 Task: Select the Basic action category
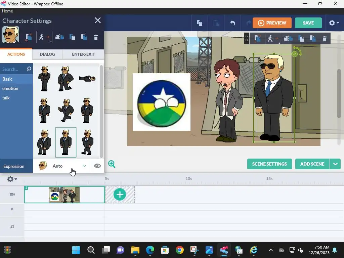16,79
